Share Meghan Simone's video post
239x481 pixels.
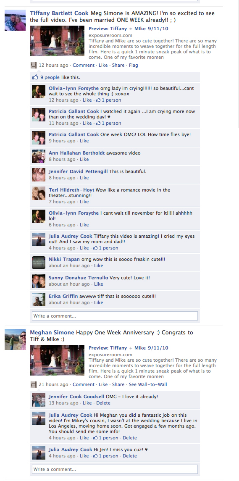tap(118, 384)
